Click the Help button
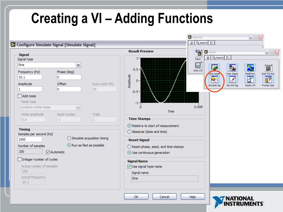 (193, 197)
